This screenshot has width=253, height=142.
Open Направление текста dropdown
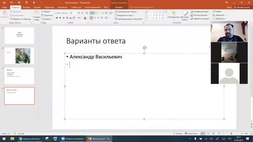point(126,12)
